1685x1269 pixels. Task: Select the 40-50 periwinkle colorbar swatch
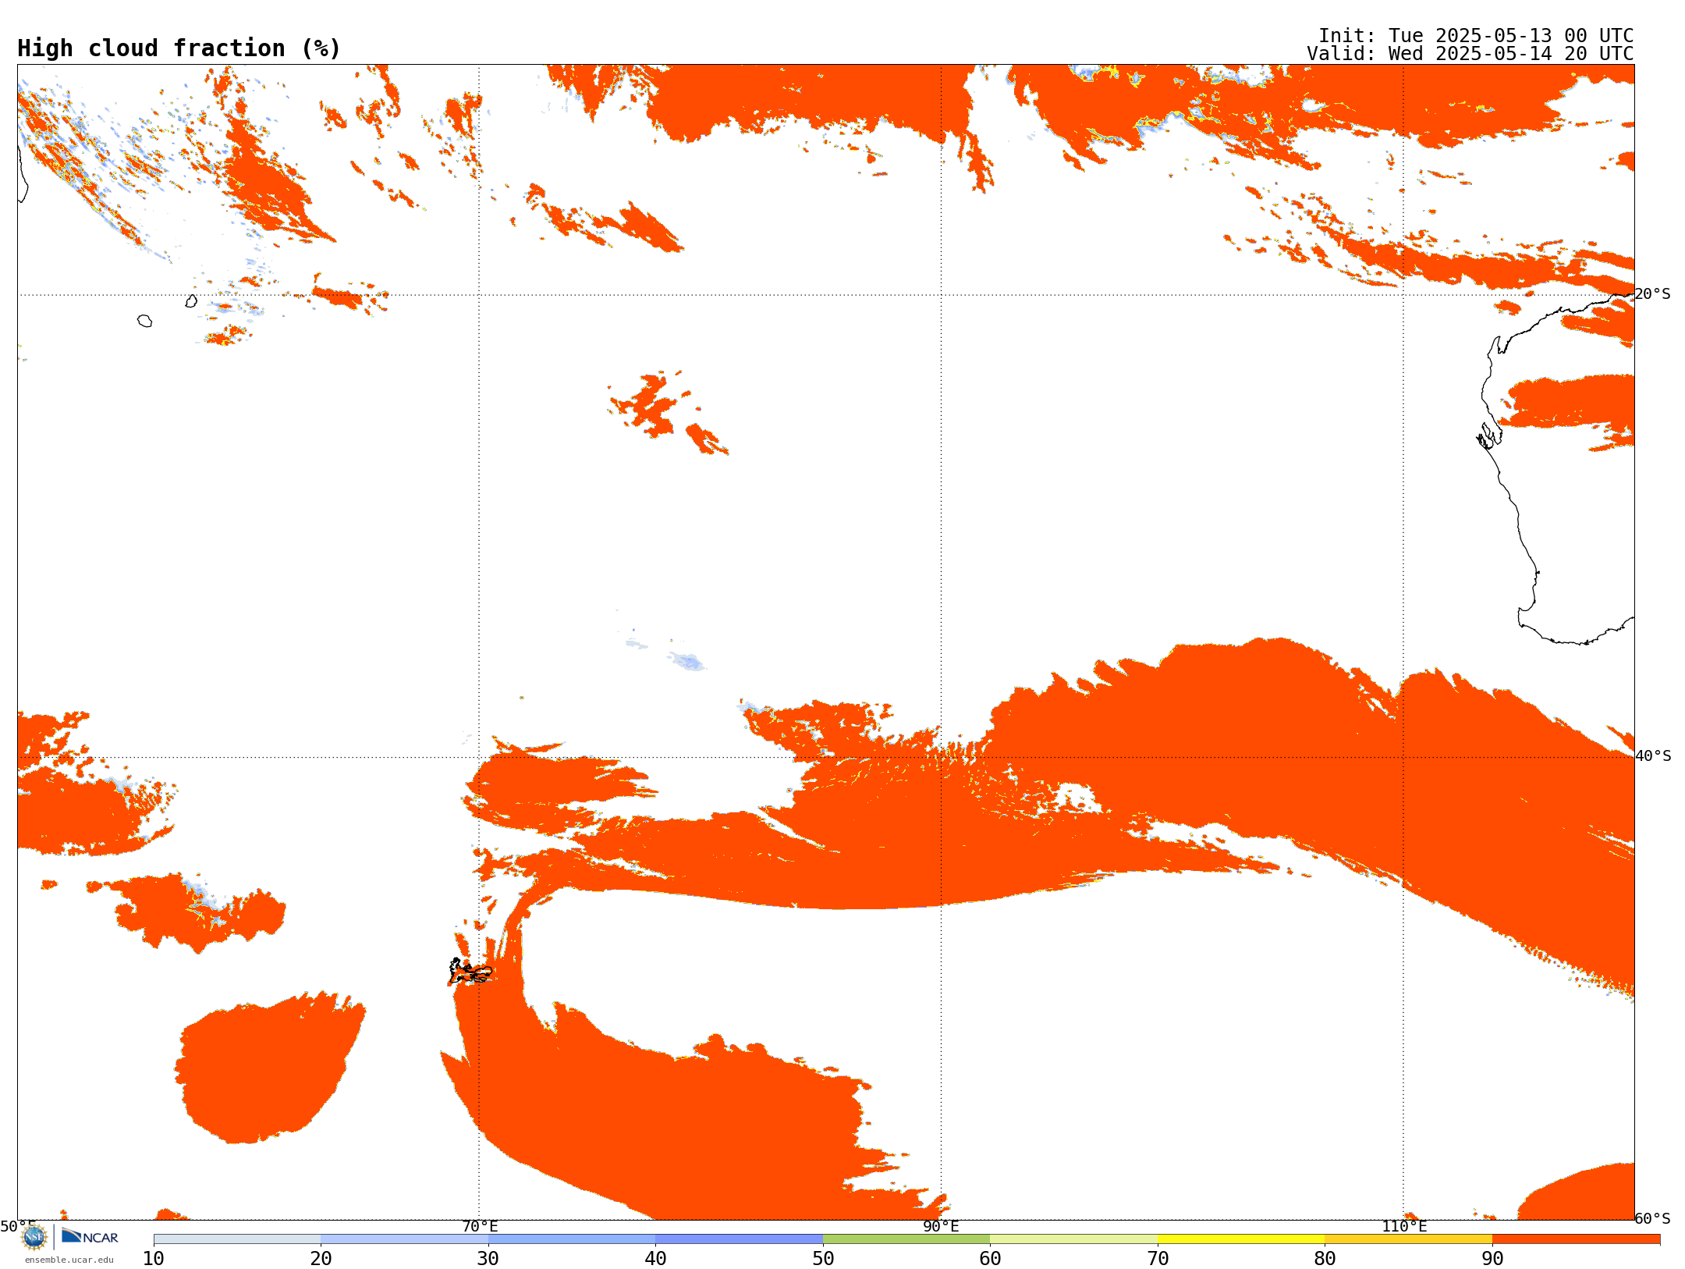[740, 1239]
